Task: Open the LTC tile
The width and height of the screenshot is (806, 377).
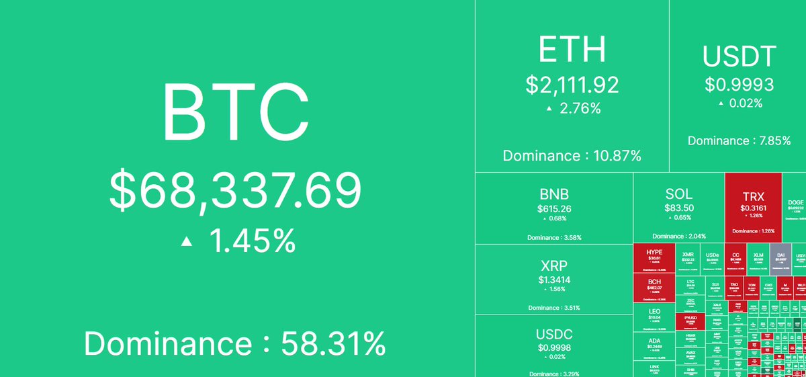Action: click(690, 286)
